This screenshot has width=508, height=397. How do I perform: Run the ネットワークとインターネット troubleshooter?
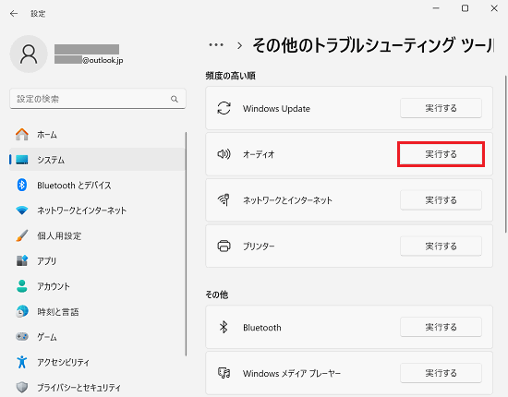[x=441, y=200]
